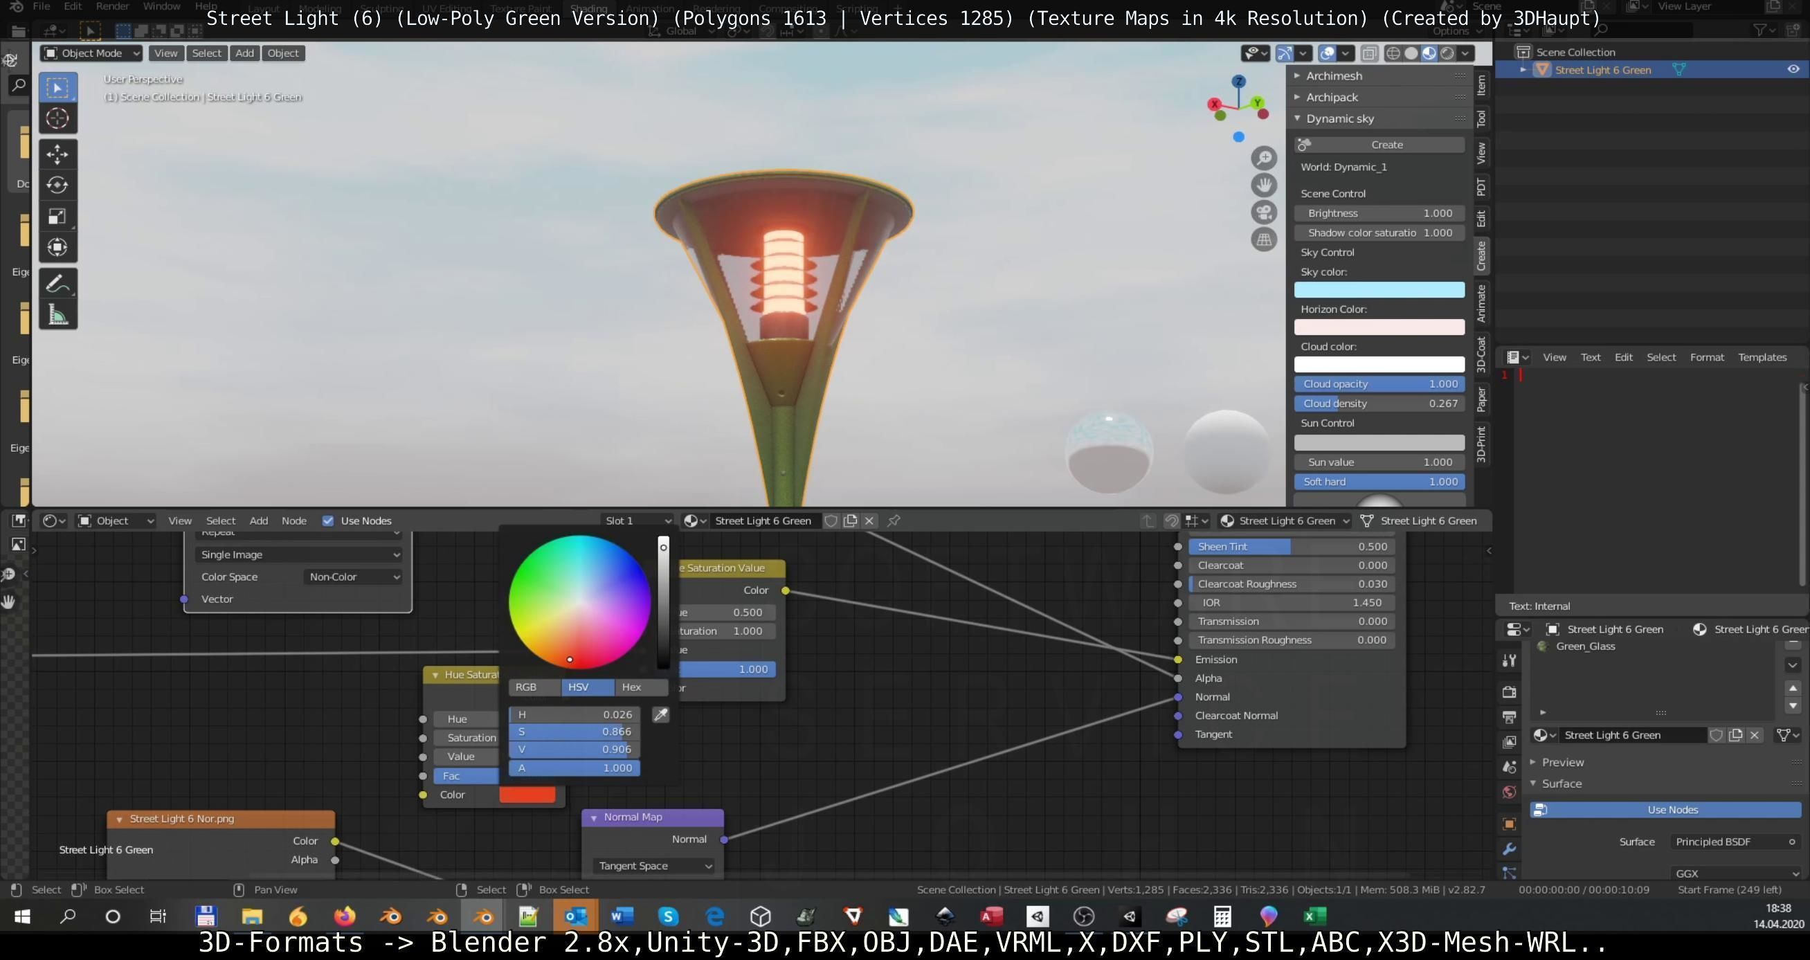Toggle camera view in viewport
Image resolution: width=1810 pixels, height=960 pixels.
coord(1263,212)
